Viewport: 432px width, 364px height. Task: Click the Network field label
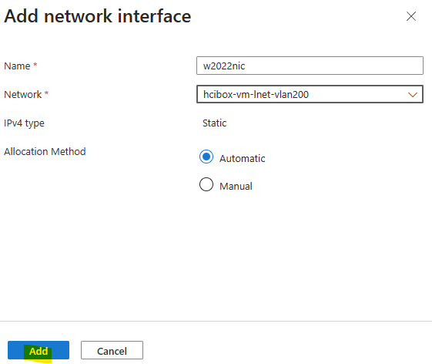[23, 94]
